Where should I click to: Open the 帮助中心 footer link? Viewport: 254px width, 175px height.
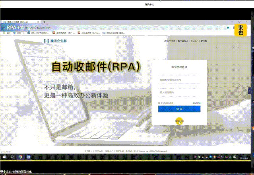coord(109,151)
